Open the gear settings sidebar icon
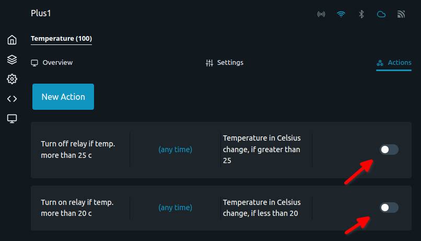The width and height of the screenshot is (421, 241). click(x=12, y=79)
